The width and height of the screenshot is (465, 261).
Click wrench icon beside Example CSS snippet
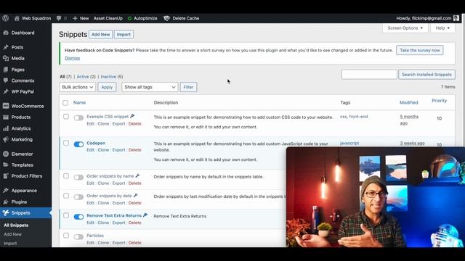[x=132, y=116]
